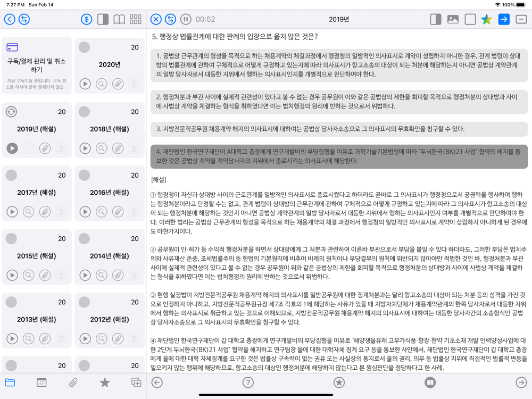This screenshot has height=399, width=532.
Task: Open attachments of the 2020년 exam
Action: (118, 84)
